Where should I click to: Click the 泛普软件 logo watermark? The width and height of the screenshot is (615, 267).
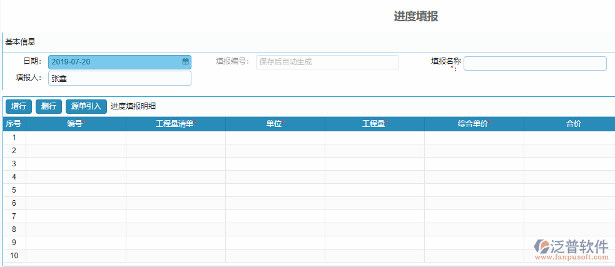[572, 248]
